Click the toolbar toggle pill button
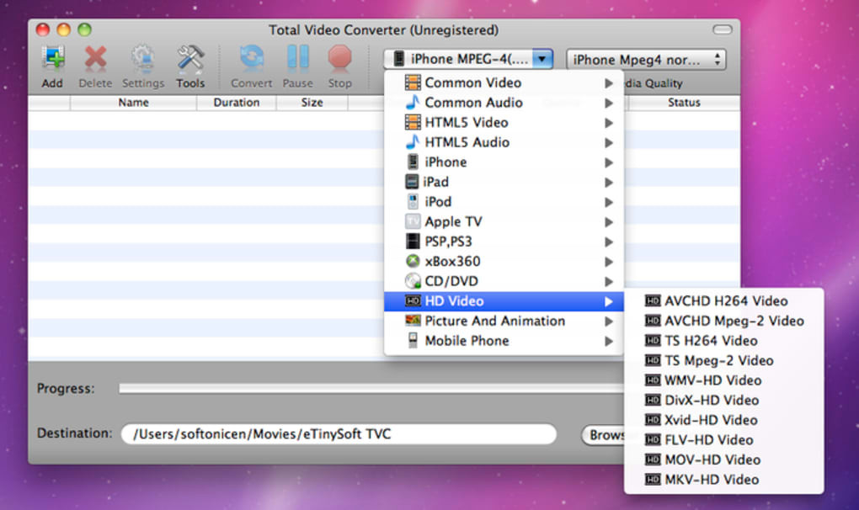This screenshot has height=510, width=859. coord(722,29)
